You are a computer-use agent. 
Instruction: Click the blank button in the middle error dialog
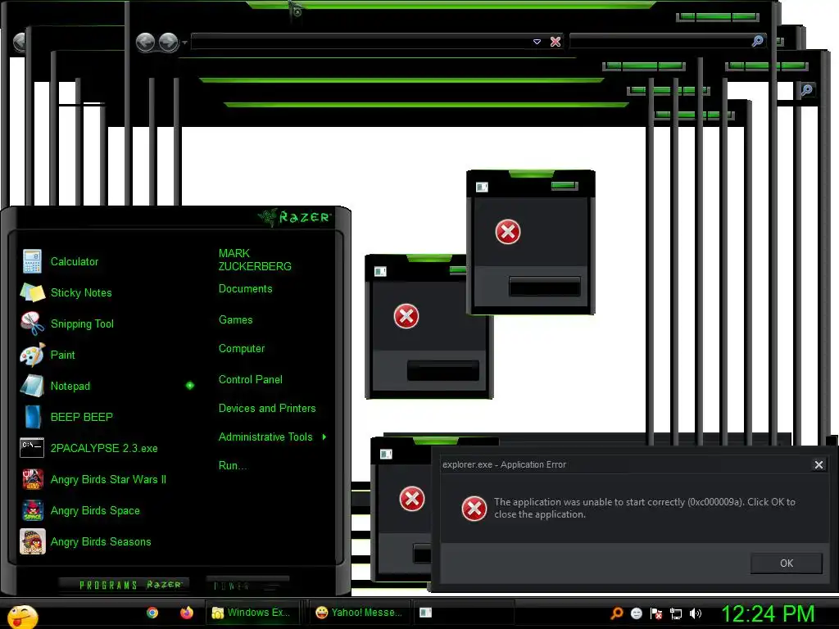(443, 371)
